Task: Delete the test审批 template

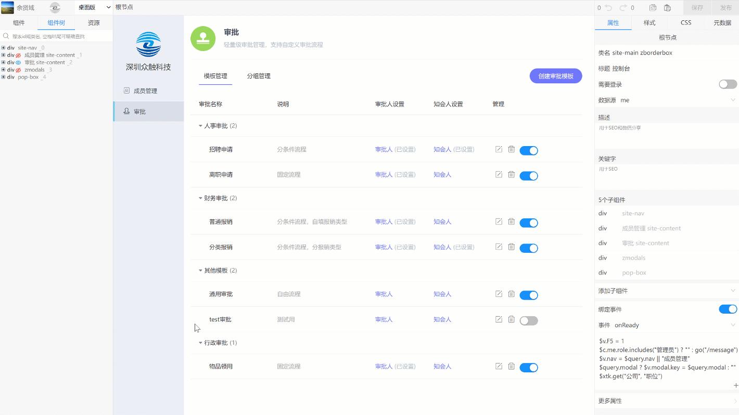Action: point(512,319)
